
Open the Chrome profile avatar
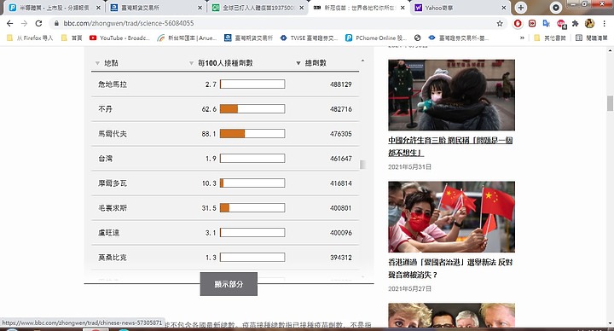pyautogui.click(x=589, y=24)
